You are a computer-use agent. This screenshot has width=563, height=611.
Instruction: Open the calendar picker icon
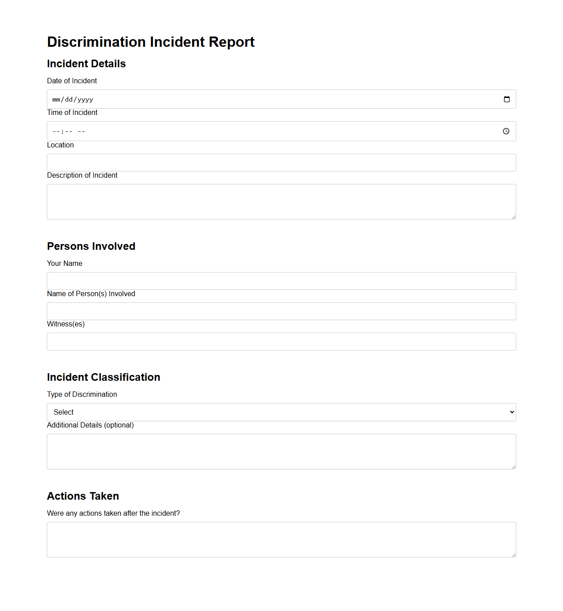[x=507, y=99]
